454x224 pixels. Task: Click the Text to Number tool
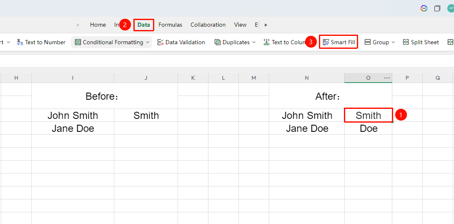[41, 42]
